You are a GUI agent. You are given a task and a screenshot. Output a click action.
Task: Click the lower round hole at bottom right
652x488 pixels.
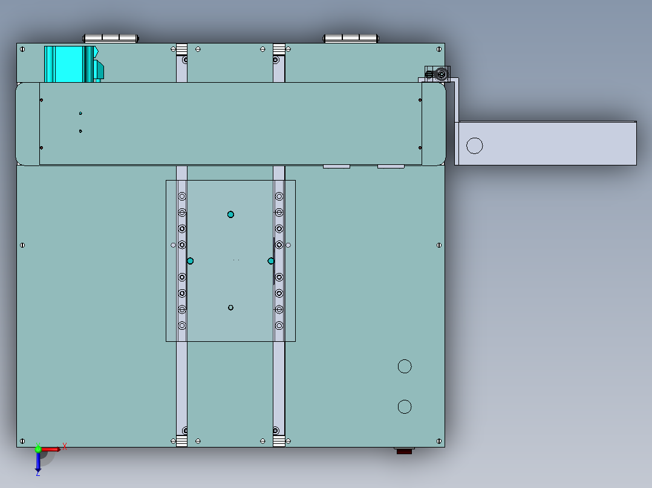click(405, 406)
